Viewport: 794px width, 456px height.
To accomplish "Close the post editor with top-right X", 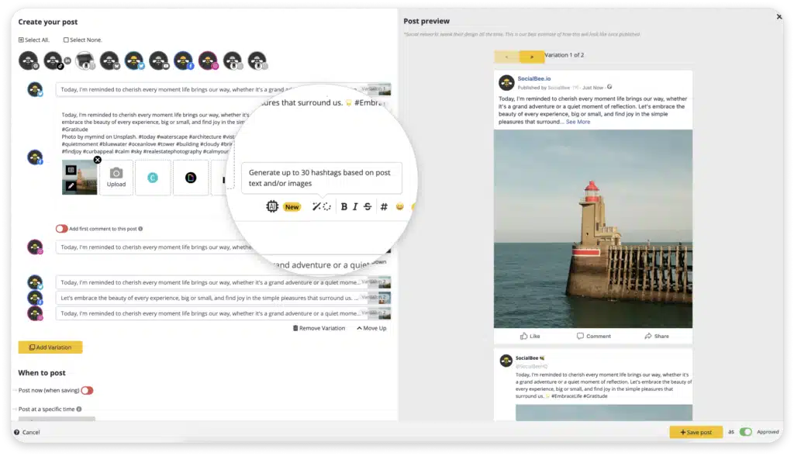I will coord(778,17).
